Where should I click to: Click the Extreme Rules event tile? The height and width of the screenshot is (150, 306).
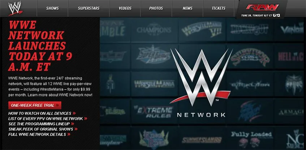pos(154,112)
